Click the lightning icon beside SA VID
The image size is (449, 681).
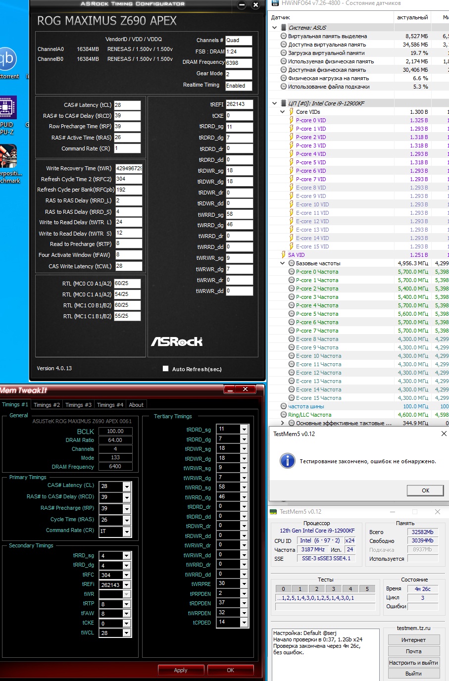click(284, 255)
